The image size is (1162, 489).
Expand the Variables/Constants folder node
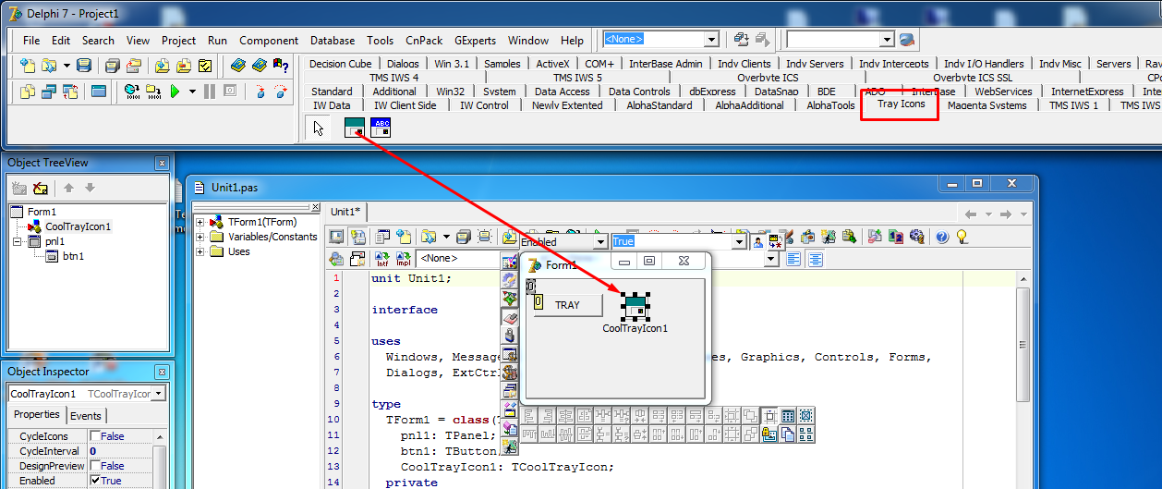[200, 237]
